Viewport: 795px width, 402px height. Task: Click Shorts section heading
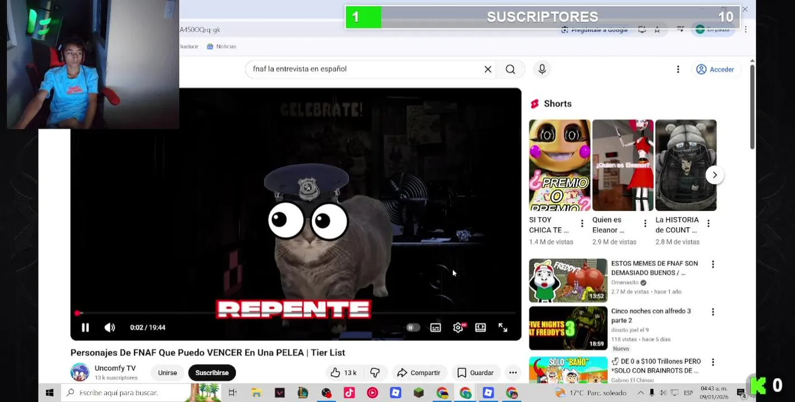pyautogui.click(x=557, y=104)
